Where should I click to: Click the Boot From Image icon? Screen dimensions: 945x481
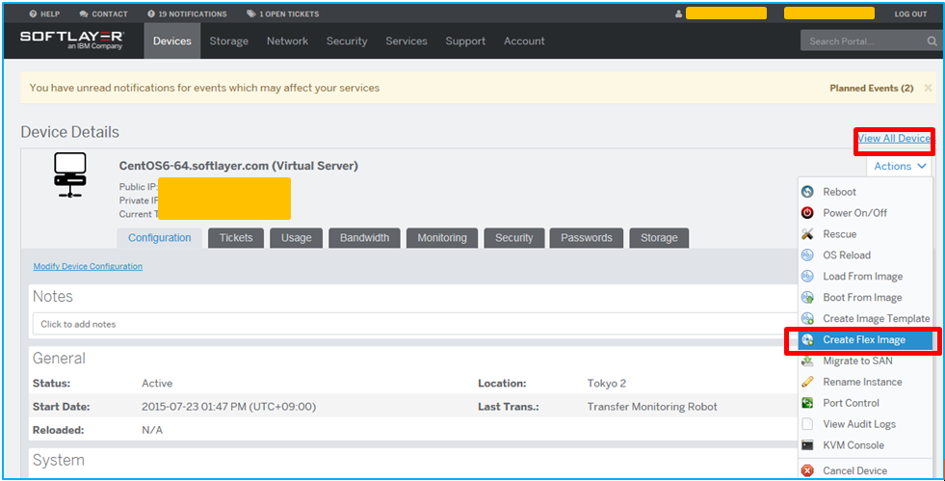point(807,297)
